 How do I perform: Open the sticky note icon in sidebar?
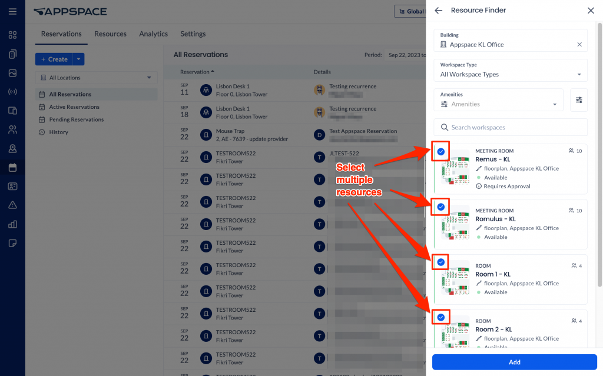pyautogui.click(x=13, y=243)
